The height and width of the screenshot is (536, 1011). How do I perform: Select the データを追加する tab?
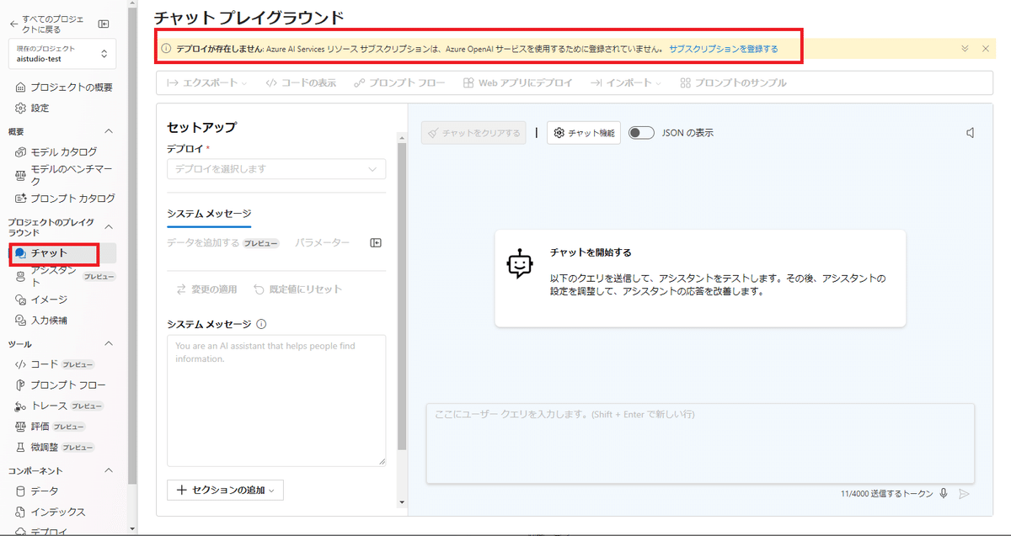coord(223,243)
